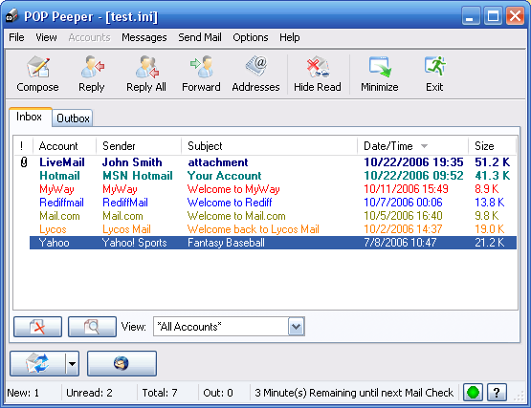Delete message with the red X button
The width and height of the screenshot is (531, 408).
tap(37, 327)
